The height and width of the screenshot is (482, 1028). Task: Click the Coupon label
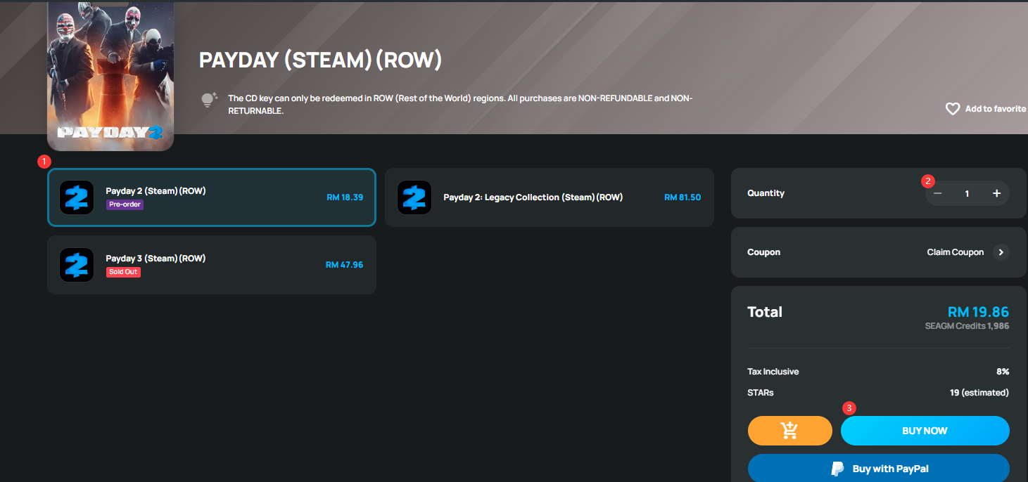[x=764, y=252]
